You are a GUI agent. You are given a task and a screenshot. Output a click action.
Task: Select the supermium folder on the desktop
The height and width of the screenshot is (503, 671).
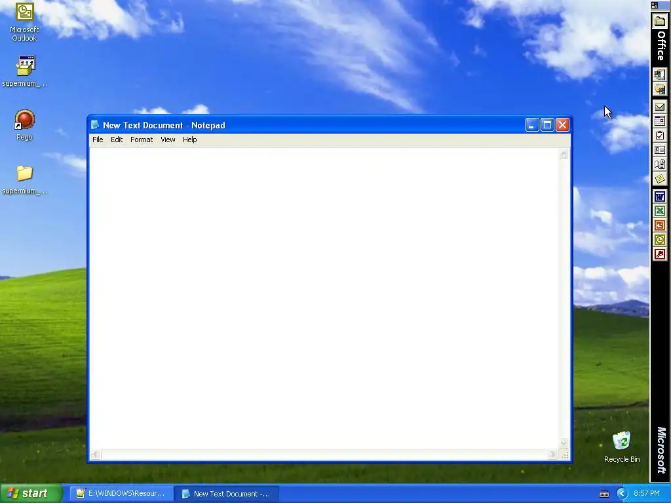(x=24, y=179)
